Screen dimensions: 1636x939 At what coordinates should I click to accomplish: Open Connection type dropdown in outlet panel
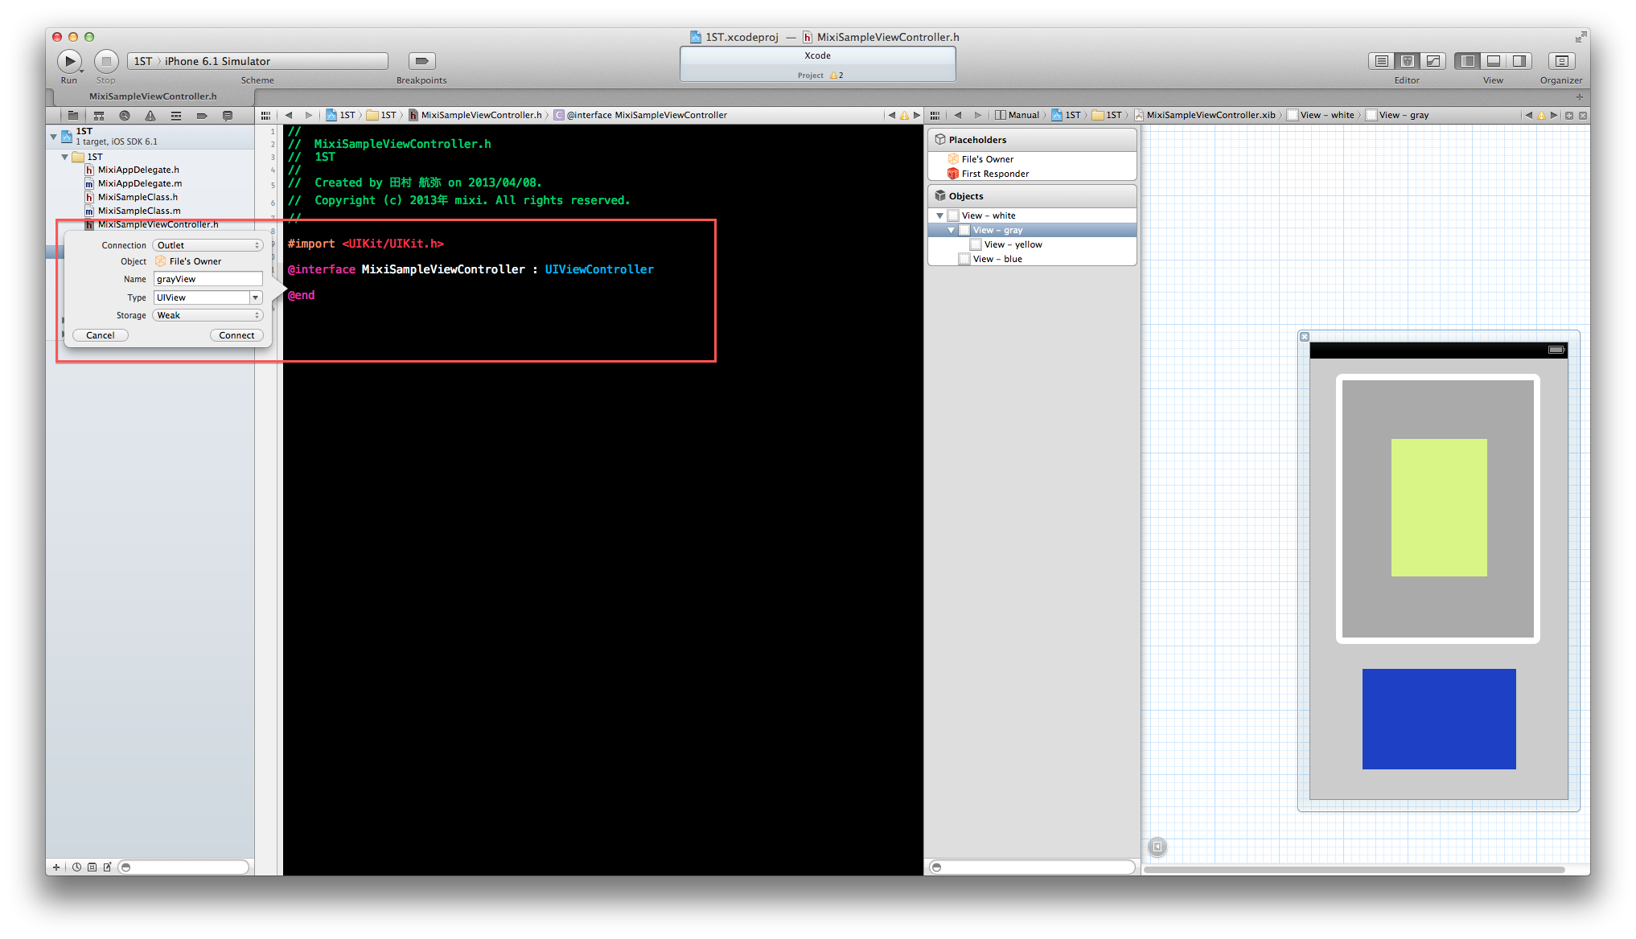pyautogui.click(x=206, y=245)
